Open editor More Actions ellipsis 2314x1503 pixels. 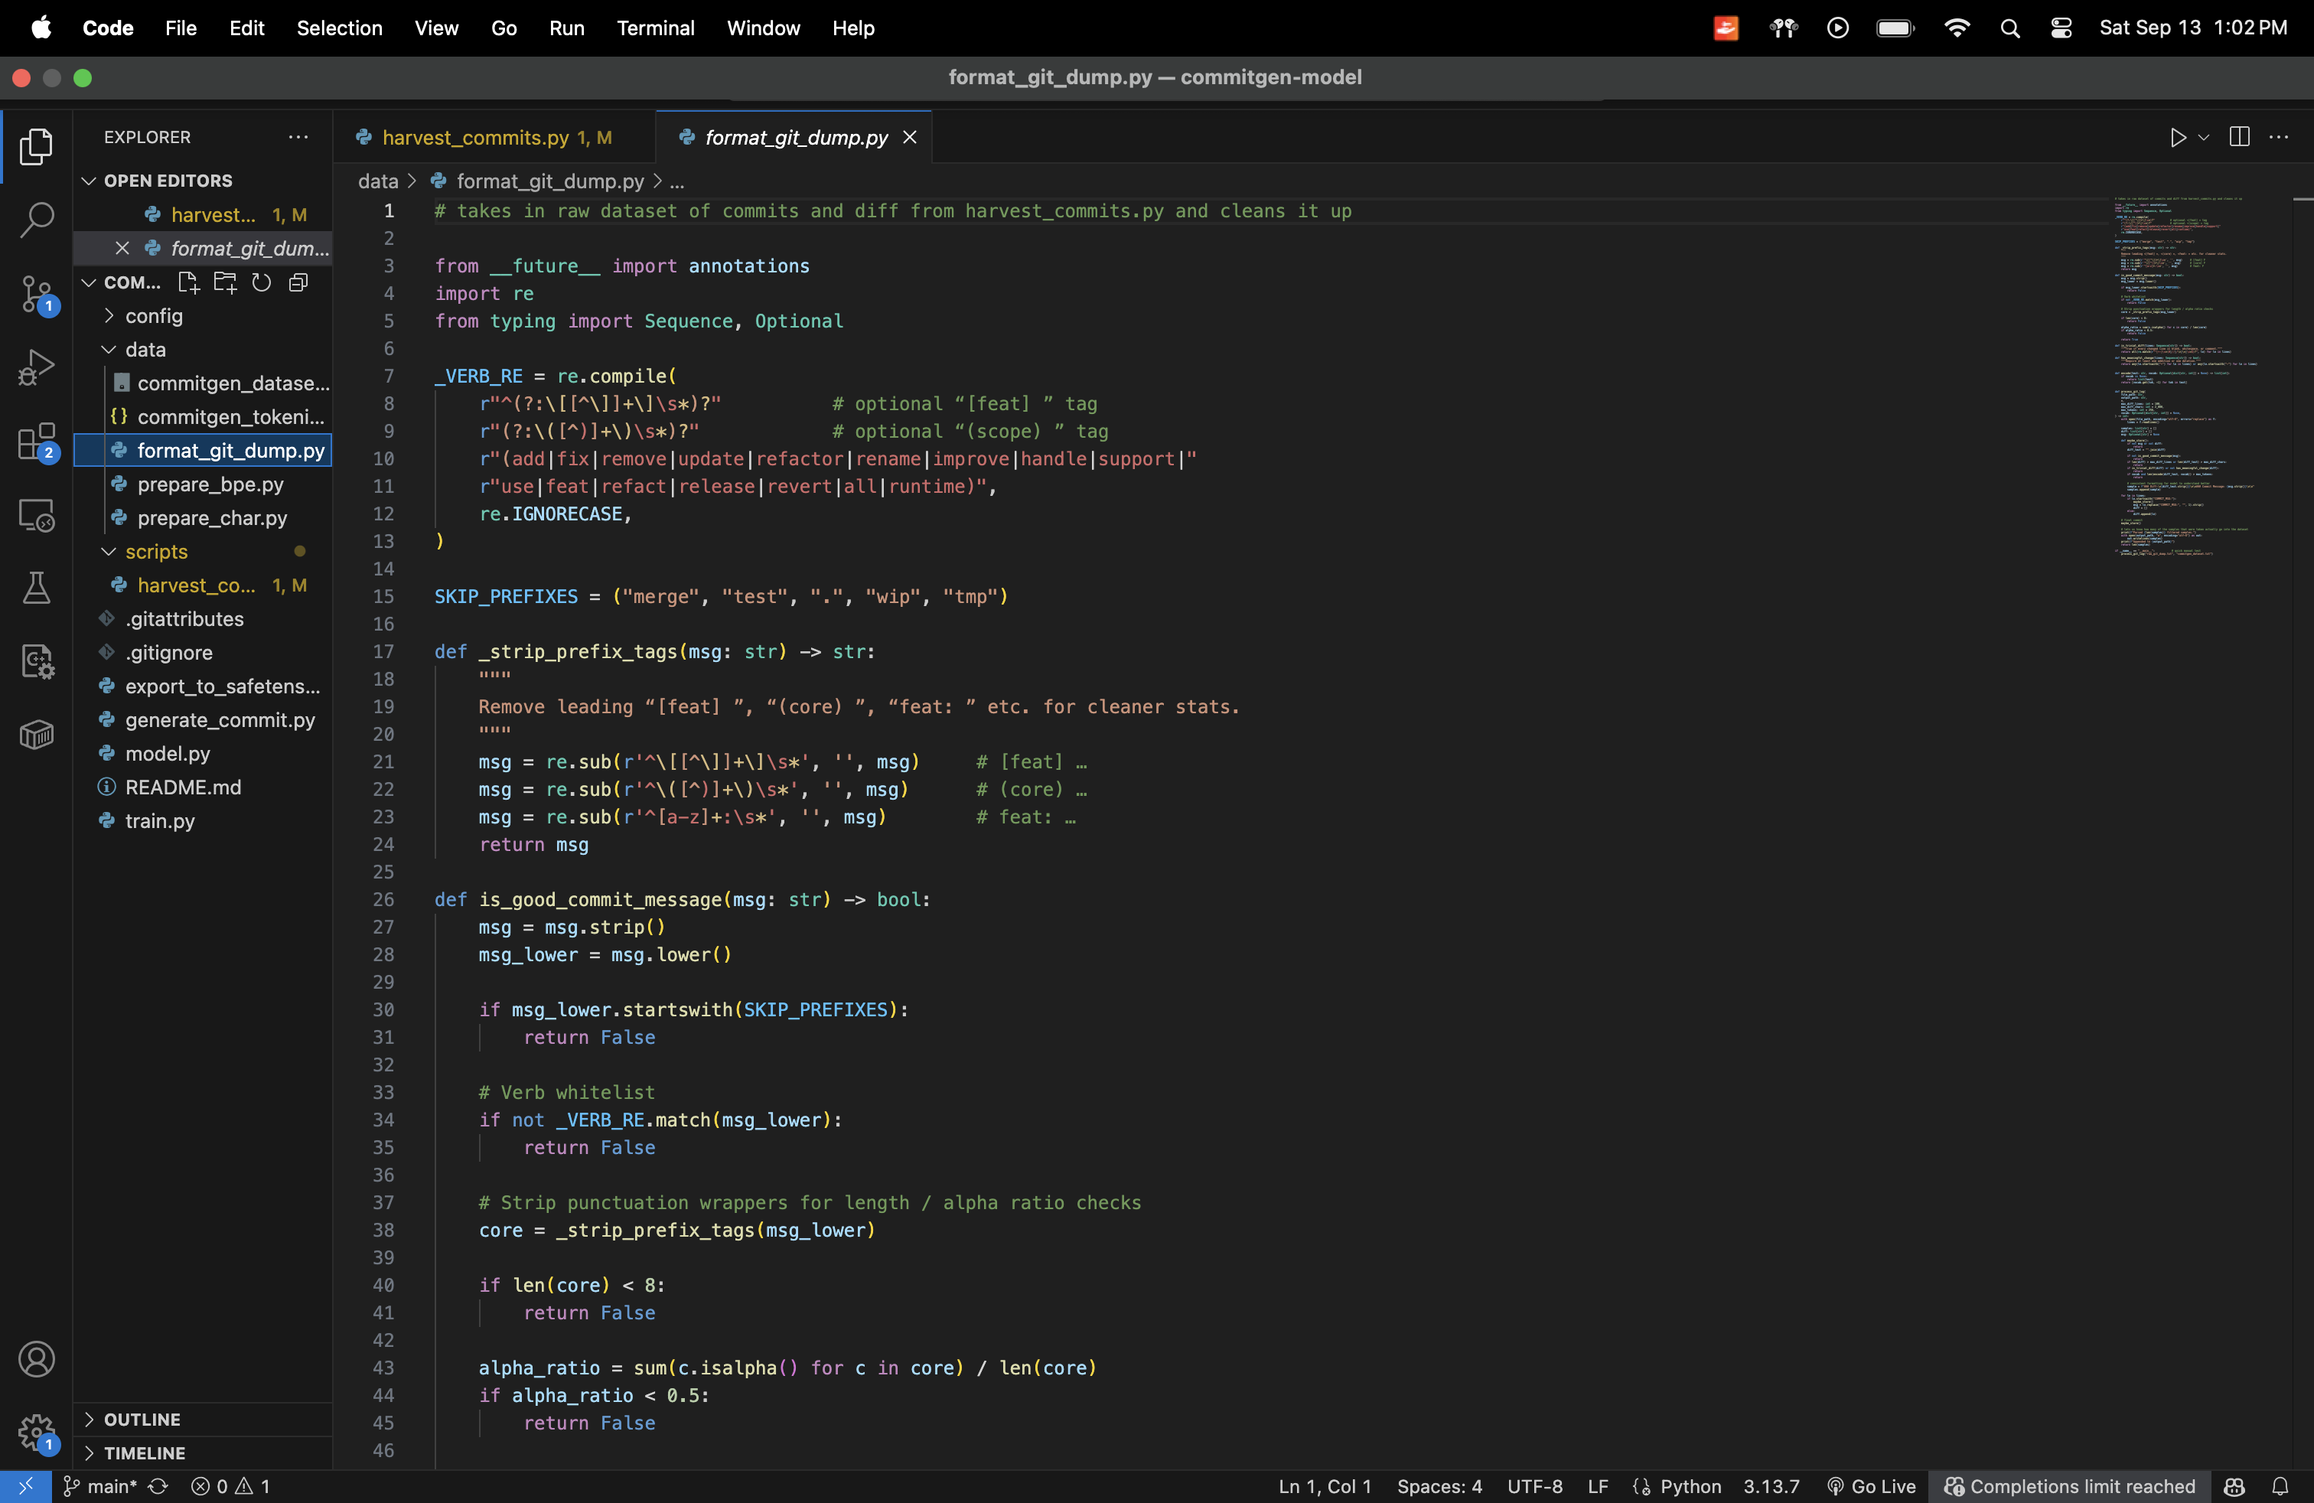[x=2279, y=137]
